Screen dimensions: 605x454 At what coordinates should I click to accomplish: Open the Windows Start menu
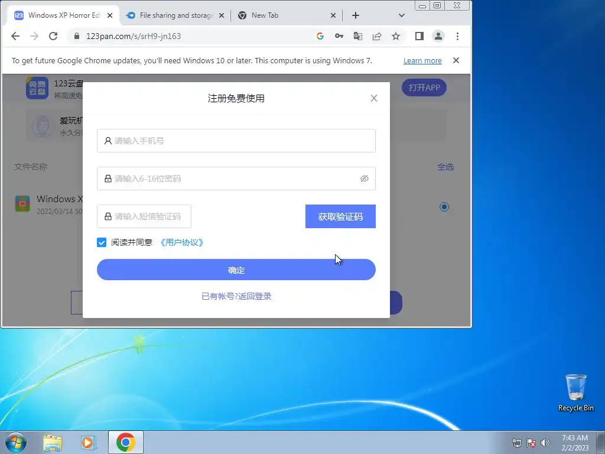[x=16, y=442]
